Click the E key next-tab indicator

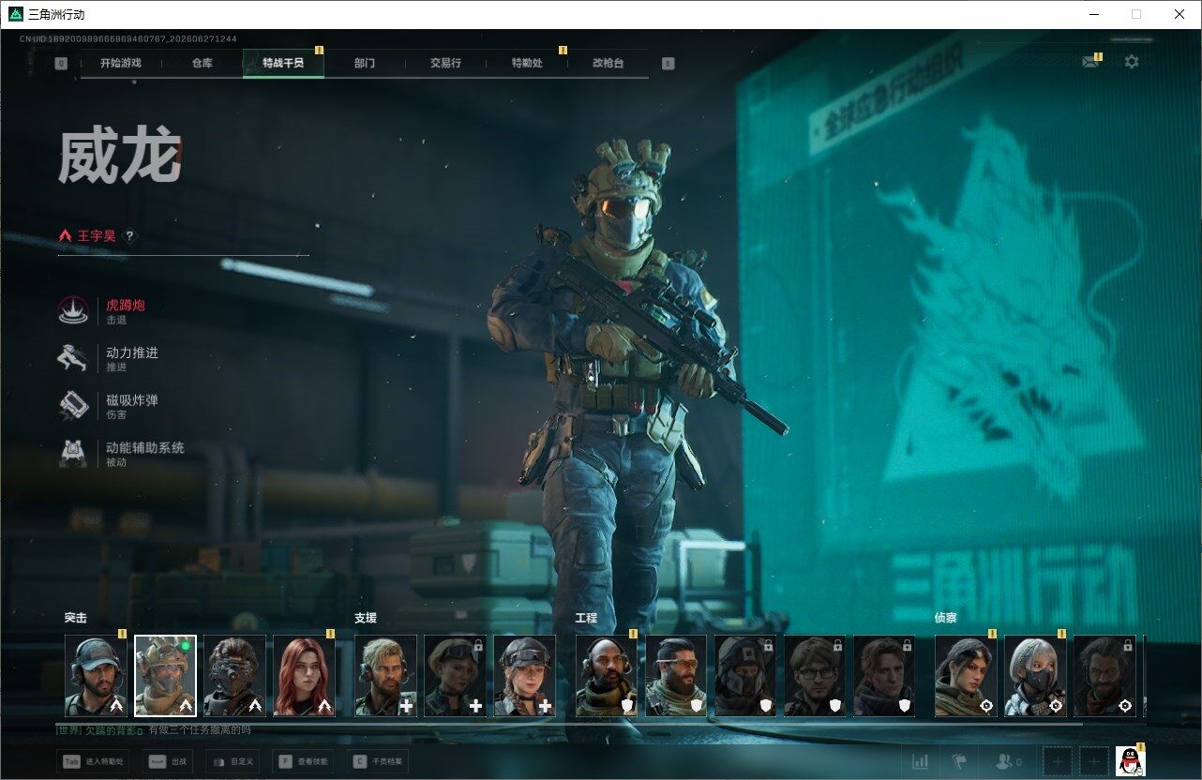tap(668, 64)
